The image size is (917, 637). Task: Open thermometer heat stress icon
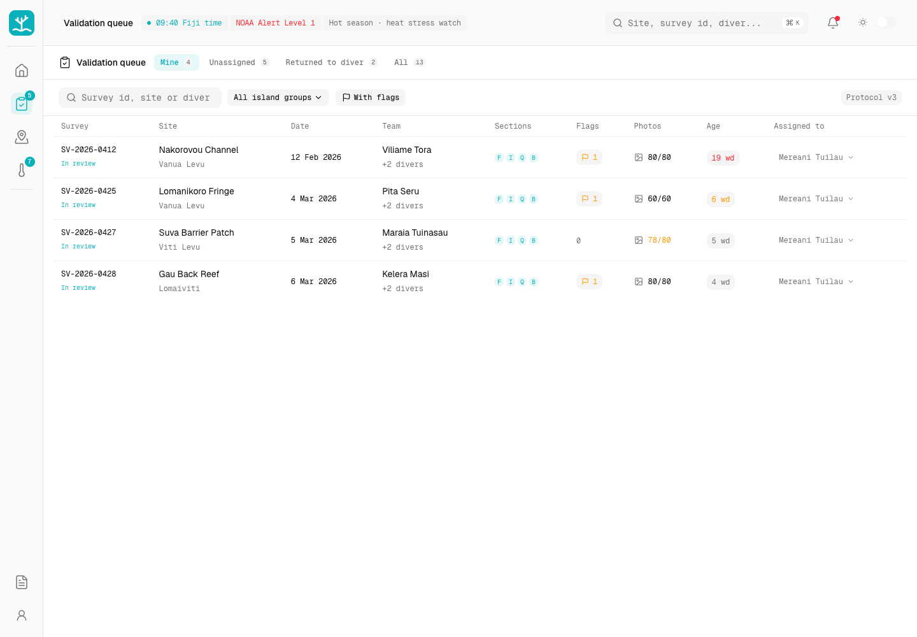[22, 170]
